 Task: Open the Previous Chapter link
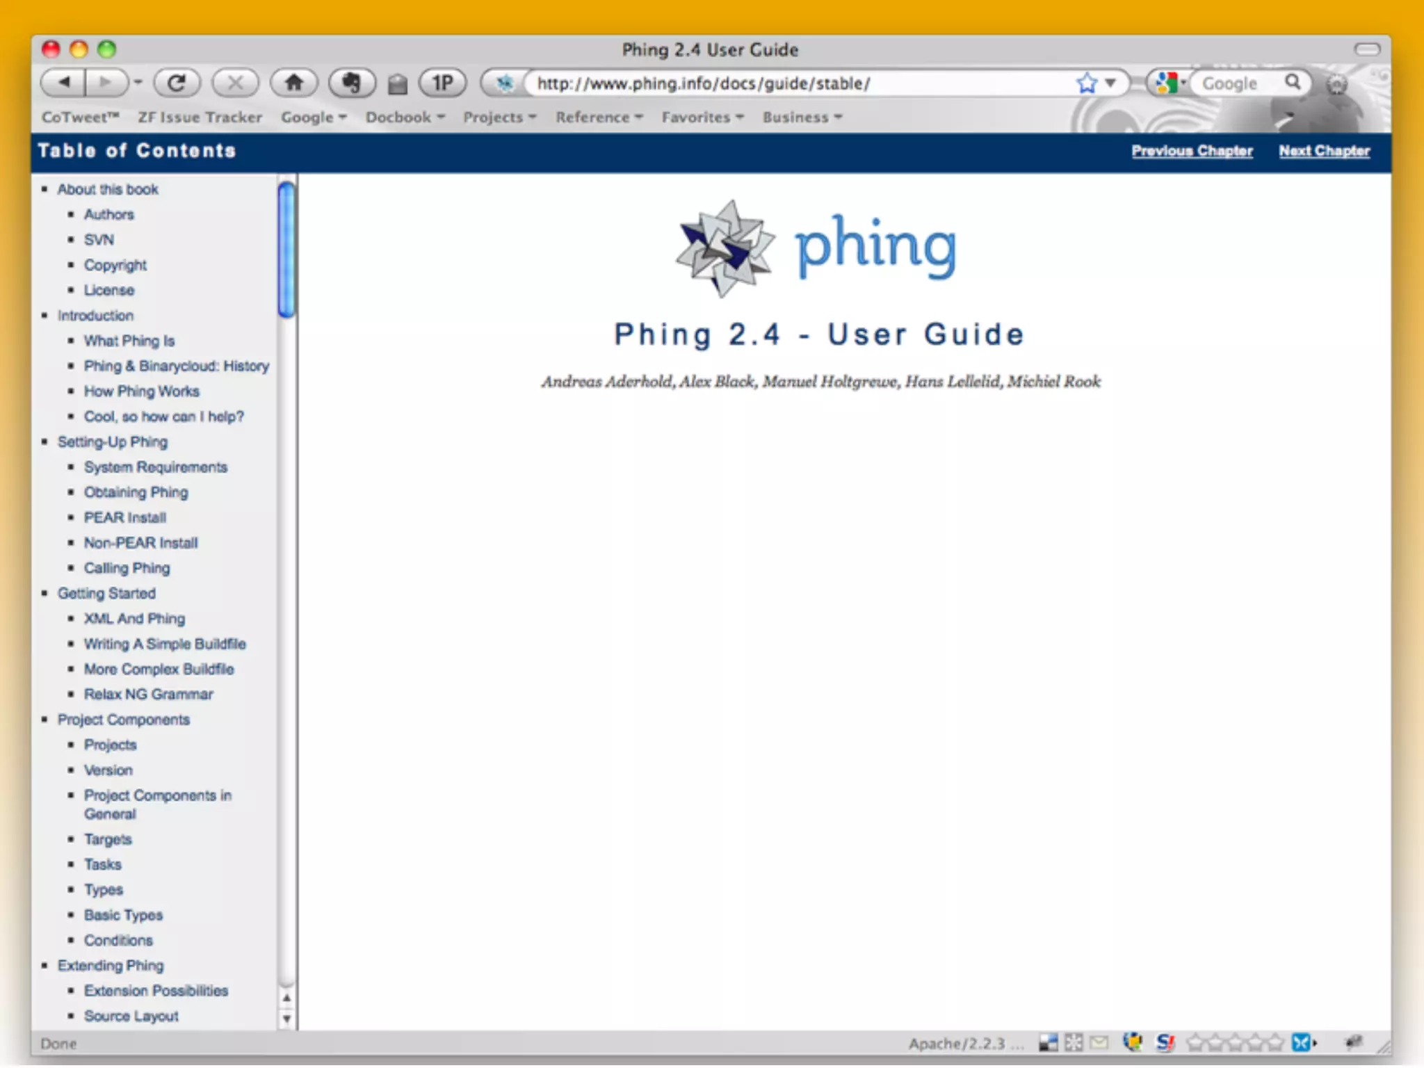coord(1192,151)
